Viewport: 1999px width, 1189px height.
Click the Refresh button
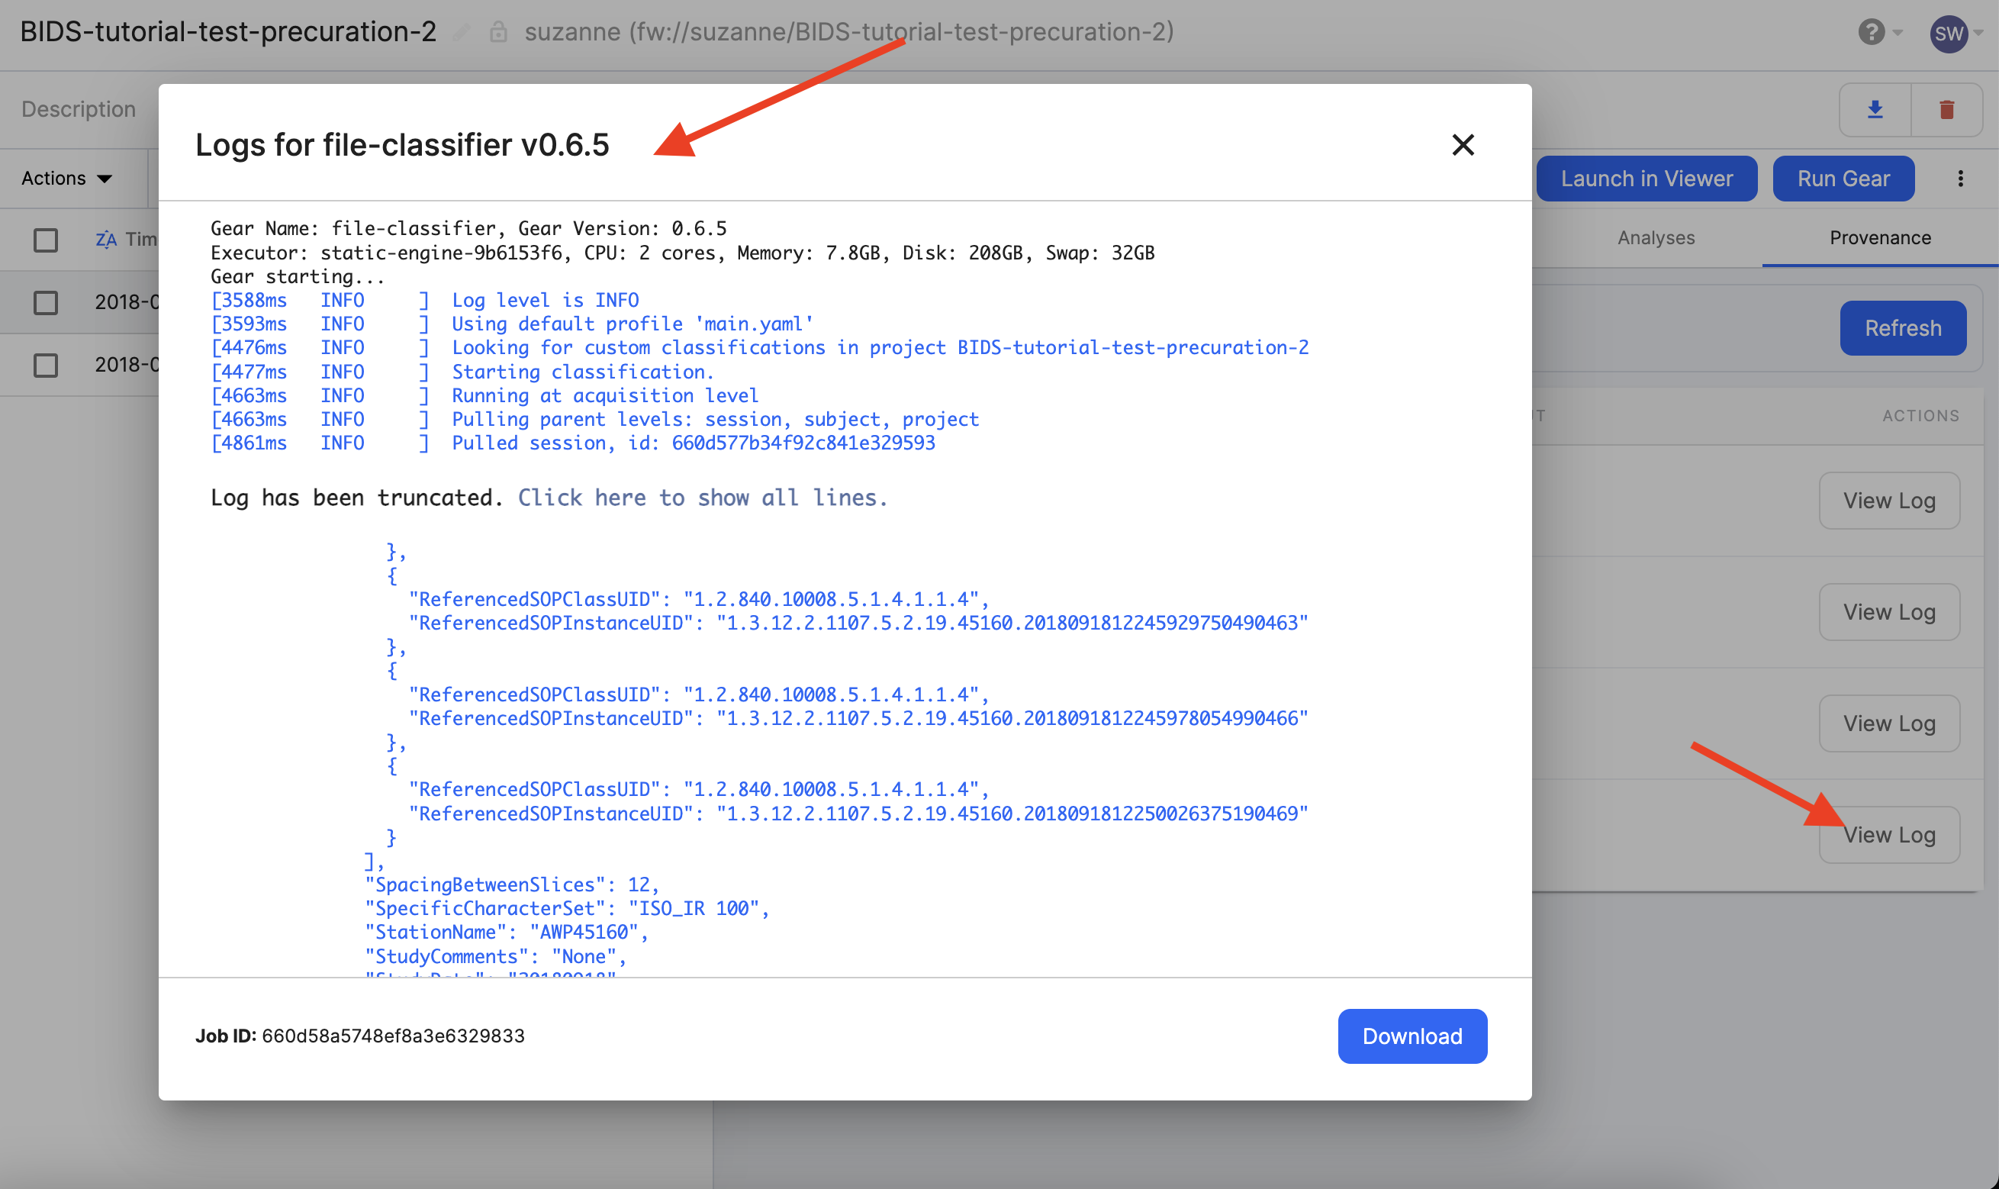click(1903, 327)
